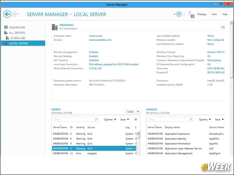Click Windows Update Not configured link
The width and height of the screenshot is (234, 175).
[x=215, y=40]
